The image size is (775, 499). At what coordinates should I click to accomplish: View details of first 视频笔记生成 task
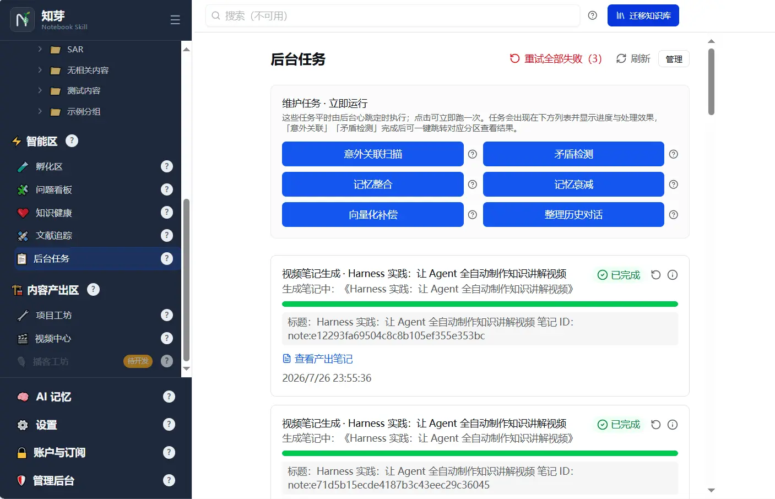tap(673, 275)
